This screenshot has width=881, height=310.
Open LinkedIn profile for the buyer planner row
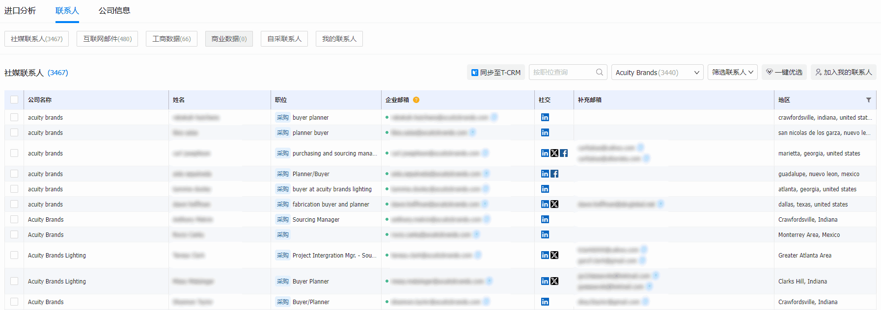[545, 117]
